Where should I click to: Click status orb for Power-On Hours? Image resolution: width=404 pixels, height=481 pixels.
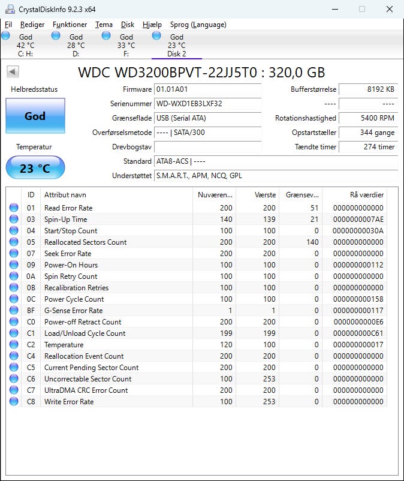click(x=14, y=264)
